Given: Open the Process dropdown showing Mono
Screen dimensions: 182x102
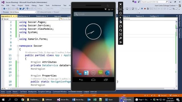Looking at the screenshot, I should (x=23, y=12).
